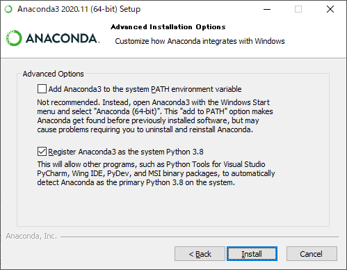Close the setup window with the X
The width and height of the screenshot is (347, 270).
[330, 9]
